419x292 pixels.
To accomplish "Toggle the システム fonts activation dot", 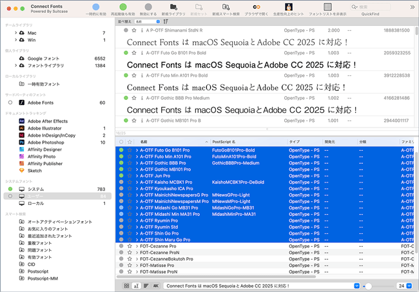I will tap(10, 189).
